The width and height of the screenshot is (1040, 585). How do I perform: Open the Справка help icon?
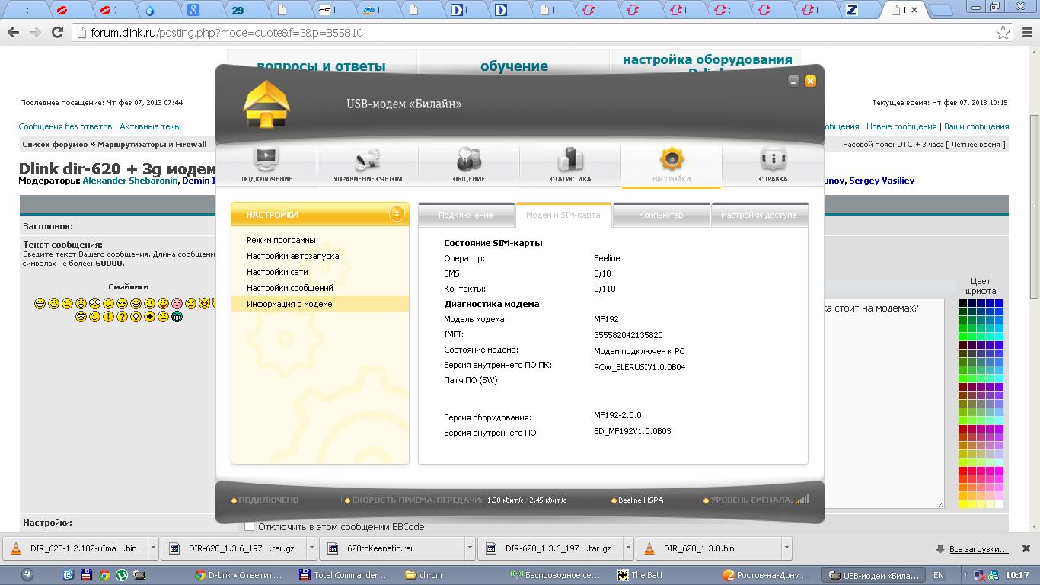click(773, 164)
